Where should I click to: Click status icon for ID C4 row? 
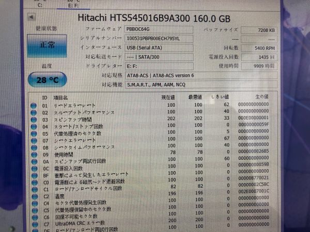click(x=35, y=204)
